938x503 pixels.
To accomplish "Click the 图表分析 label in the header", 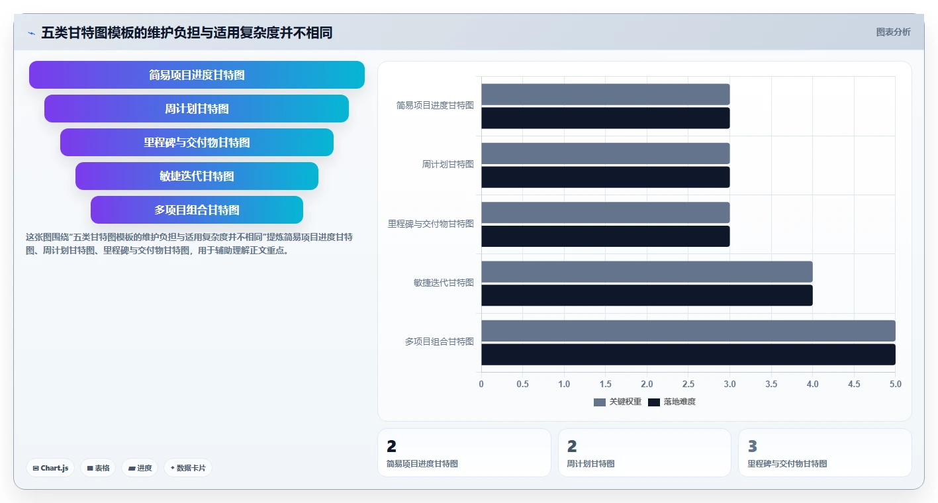I will (x=893, y=32).
